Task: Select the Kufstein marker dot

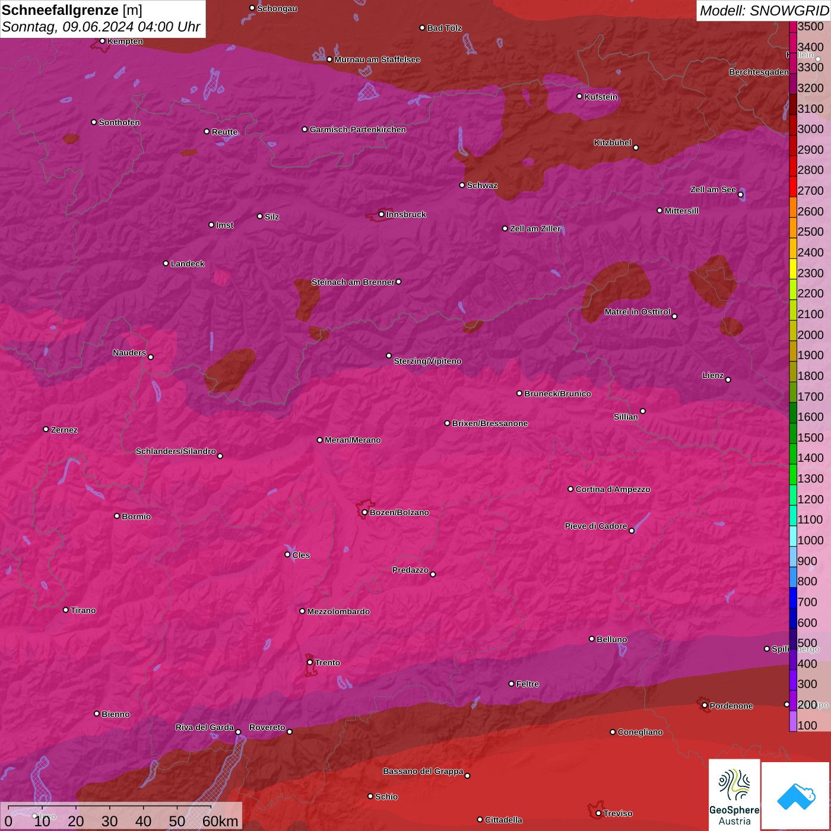Action: tap(579, 96)
